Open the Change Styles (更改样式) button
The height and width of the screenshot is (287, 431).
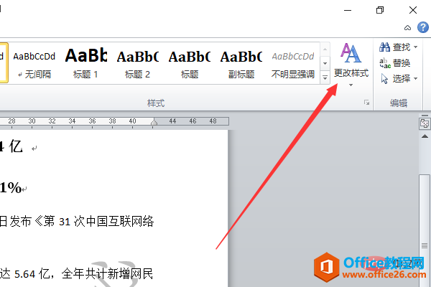351,65
